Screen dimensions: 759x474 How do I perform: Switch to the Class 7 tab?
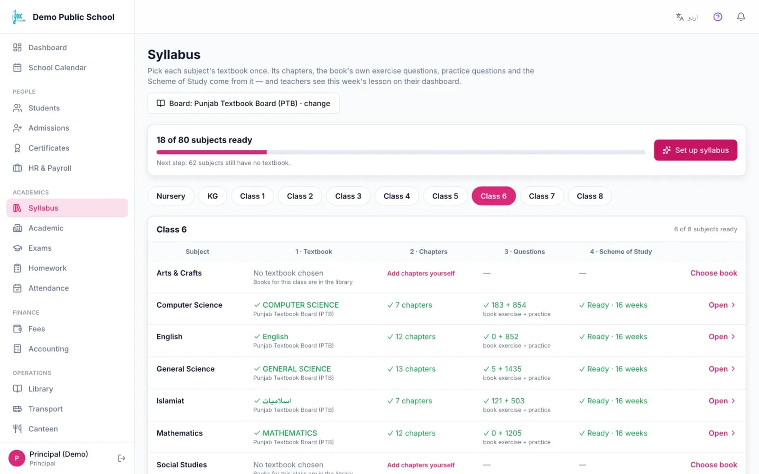542,196
